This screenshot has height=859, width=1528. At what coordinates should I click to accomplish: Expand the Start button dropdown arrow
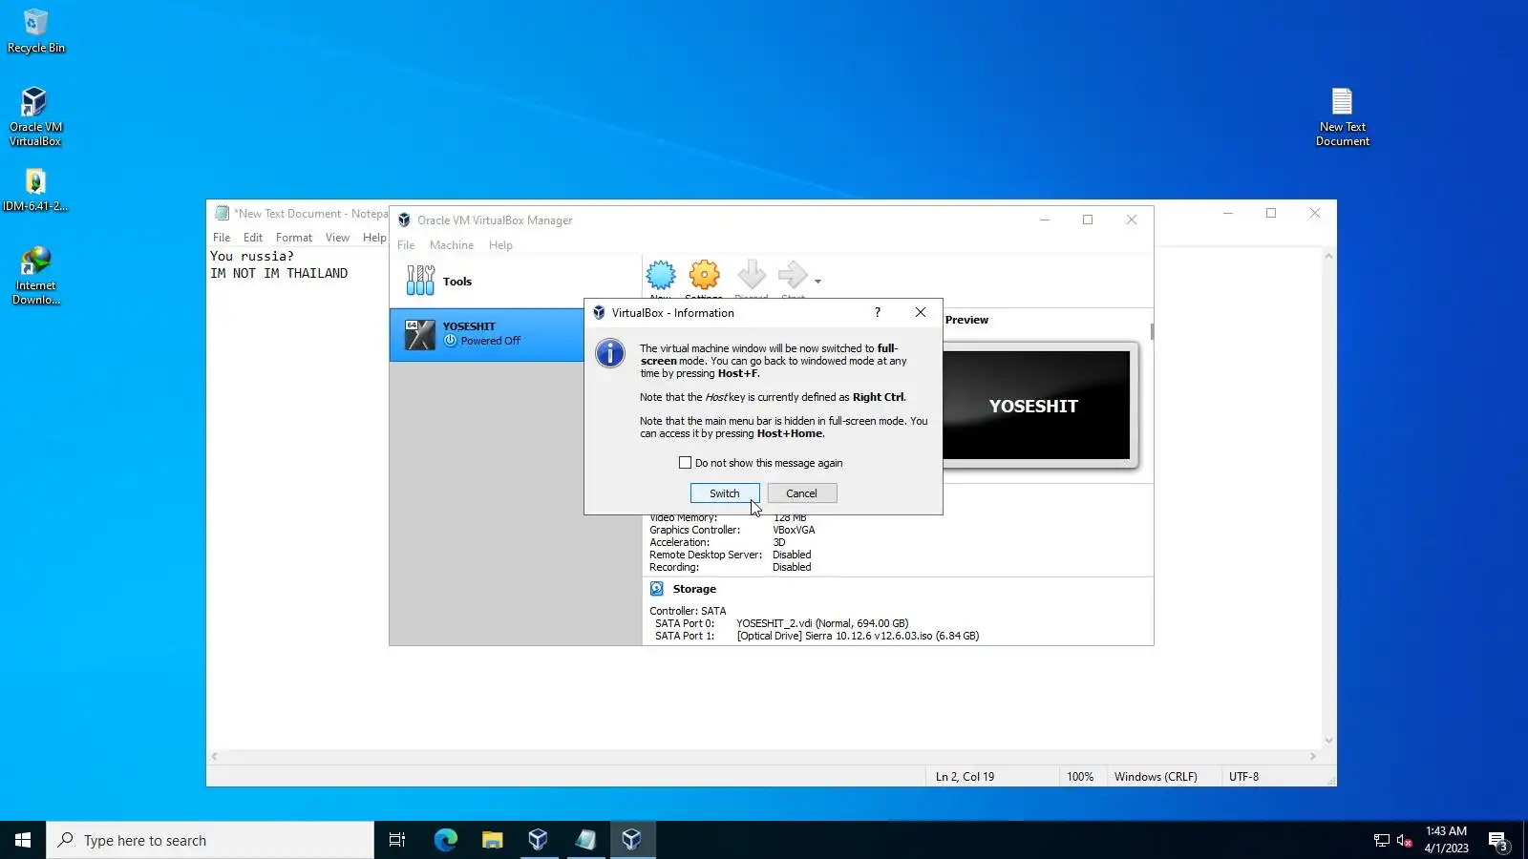point(817,282)
